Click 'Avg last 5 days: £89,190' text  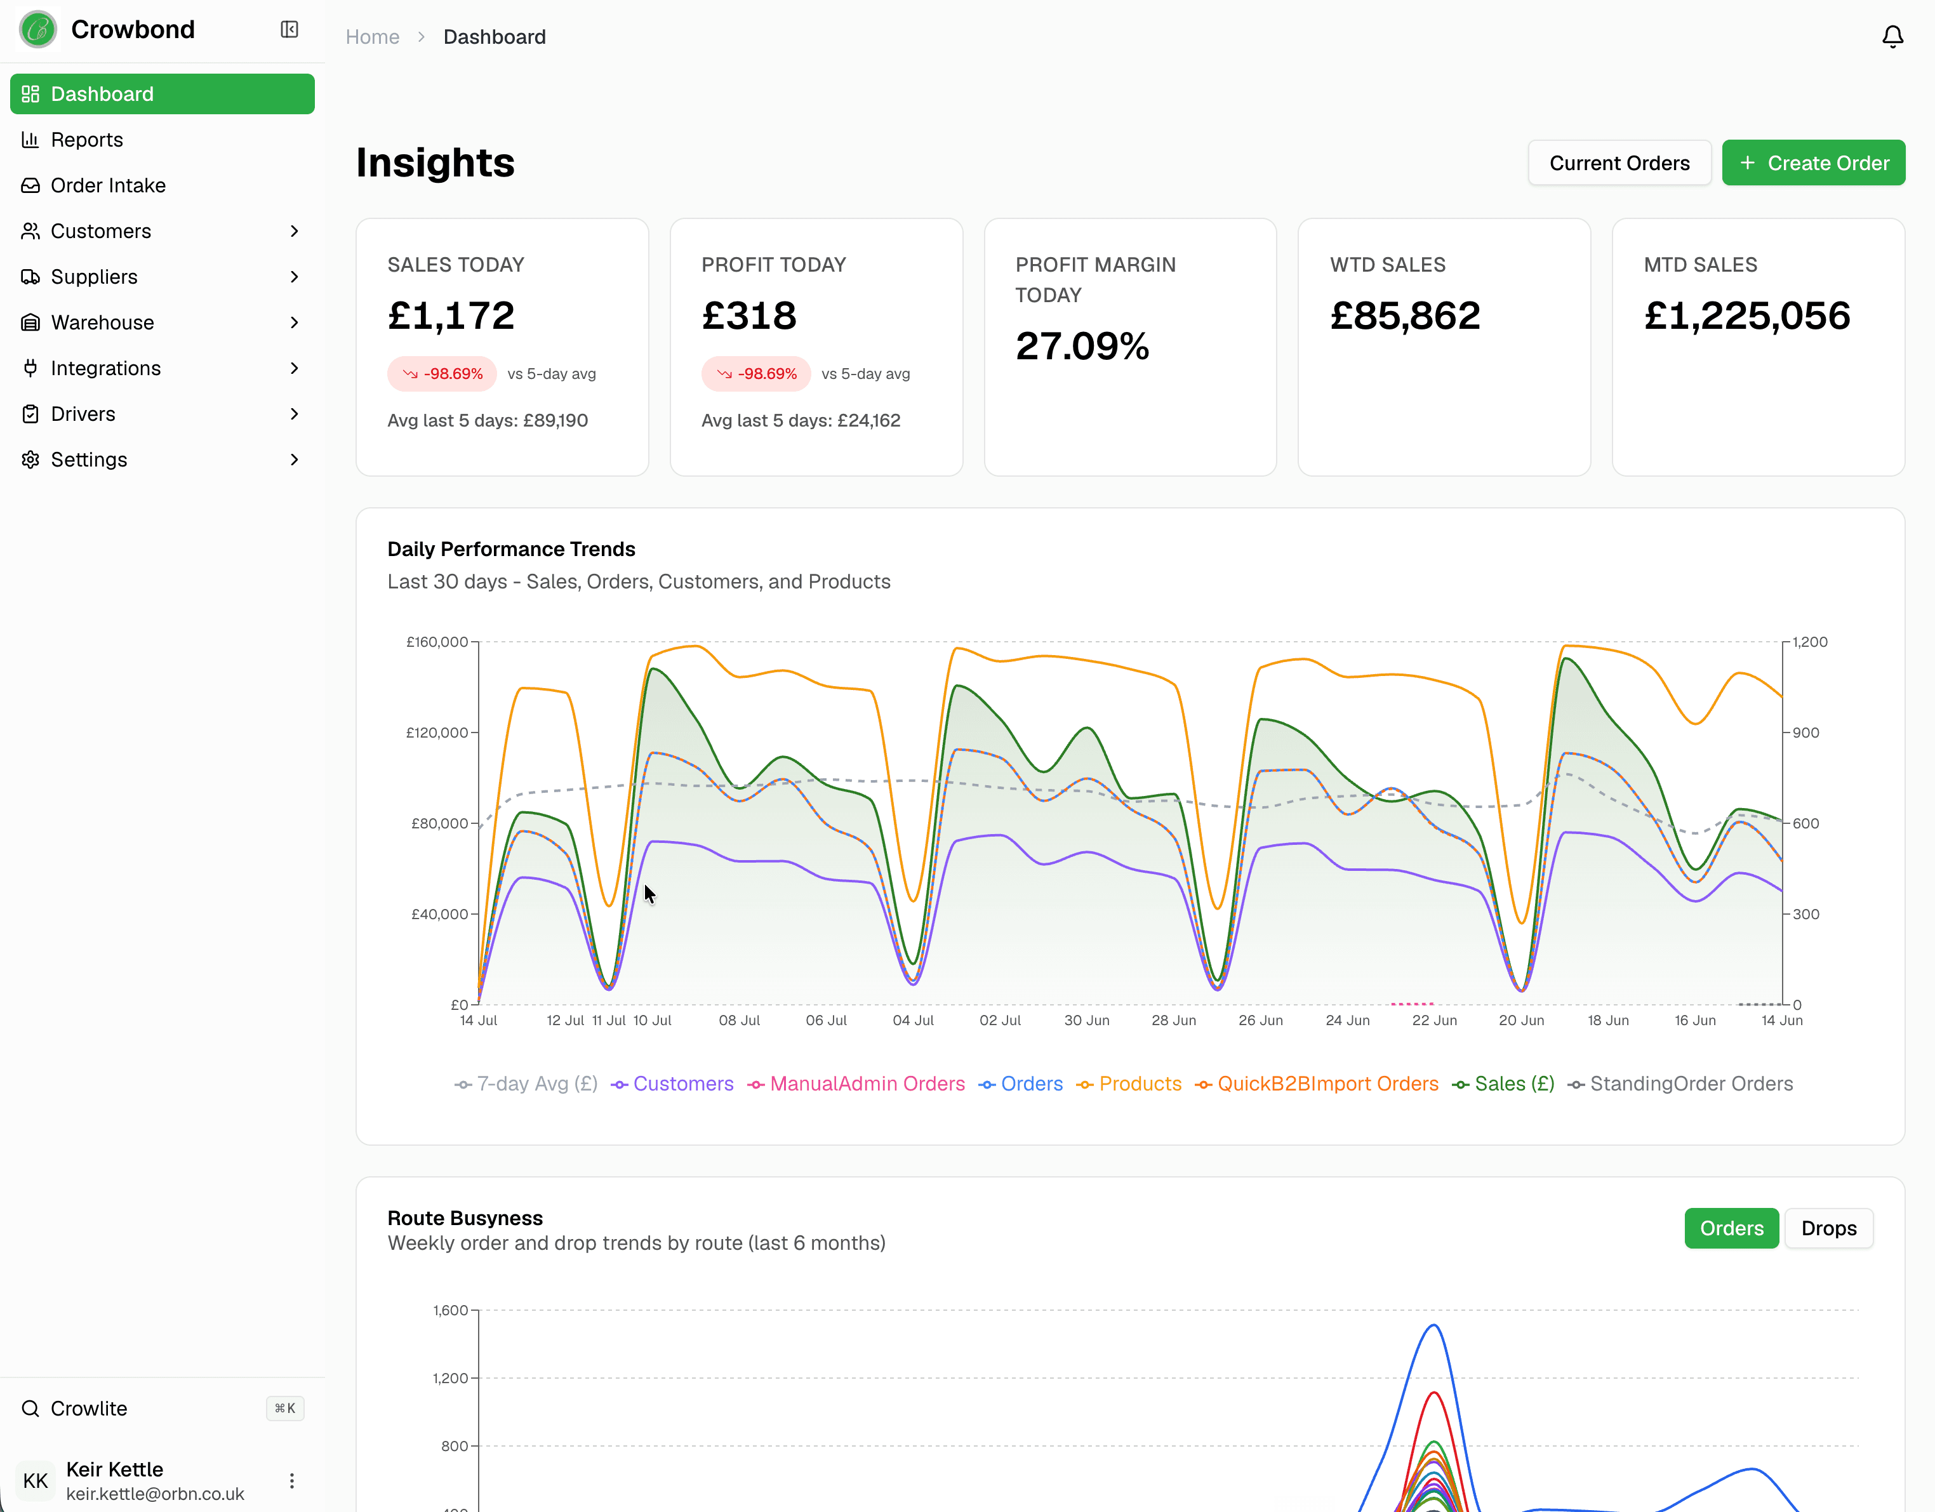pyautogui.click(x=488, y=420)
